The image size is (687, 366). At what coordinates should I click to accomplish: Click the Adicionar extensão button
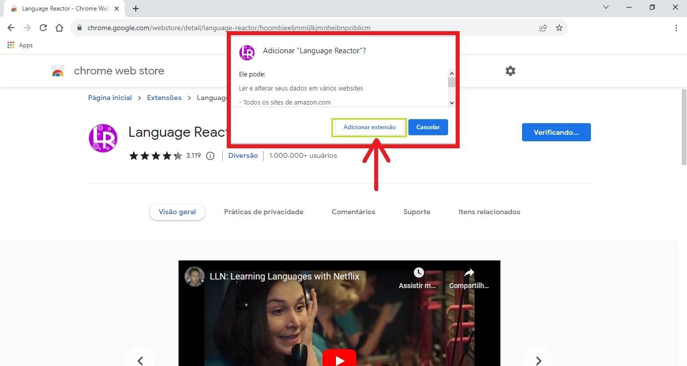[369, 127]
